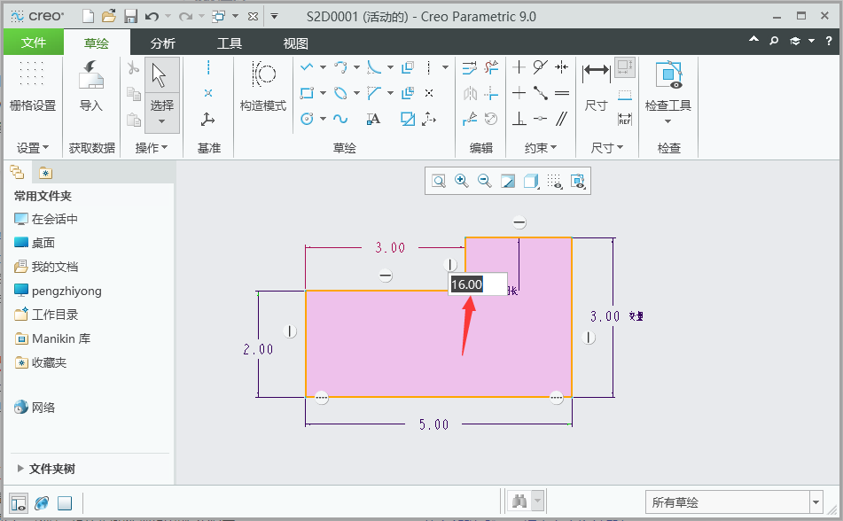Apply the mid-point constraint

coord(541,93)
